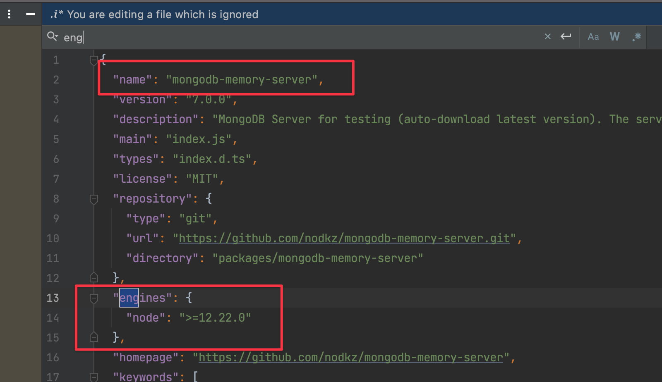Click the new line arrow icon in search bar
The height and width of the screenshot is (382, 662).
[x=566, y=36]
